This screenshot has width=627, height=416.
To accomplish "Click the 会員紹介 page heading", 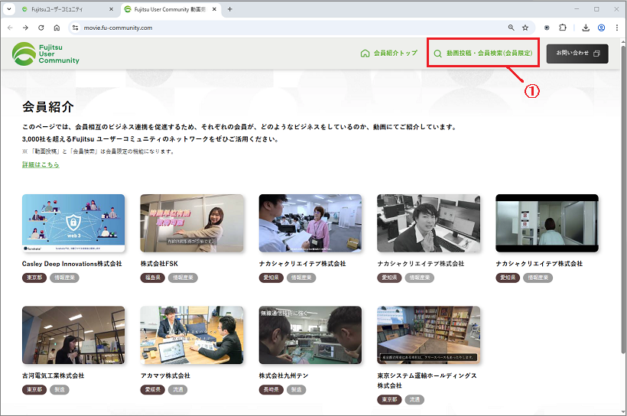I will [x=48, y=107].
